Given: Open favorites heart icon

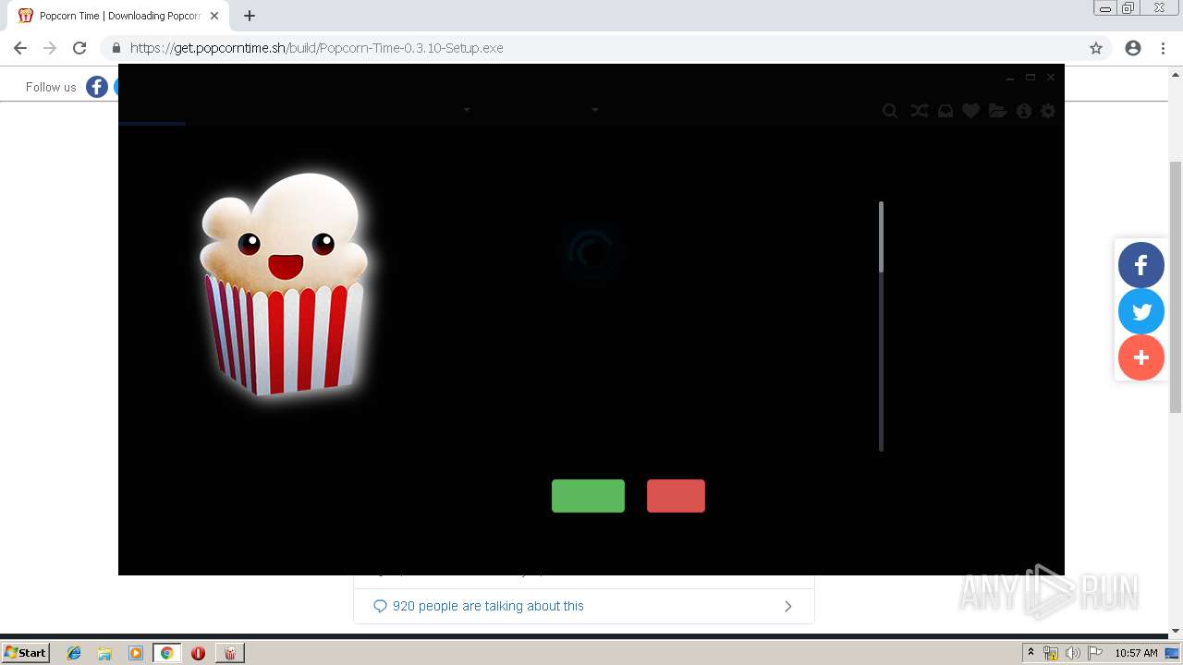Looking at the screenshot, I should coord(970,111).
